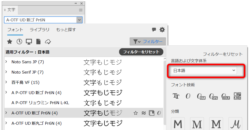Image resolution: width=251 pixels, height=130 pixels.
Task: Open the font panel settings gear
Action: (x=162, y=30)
